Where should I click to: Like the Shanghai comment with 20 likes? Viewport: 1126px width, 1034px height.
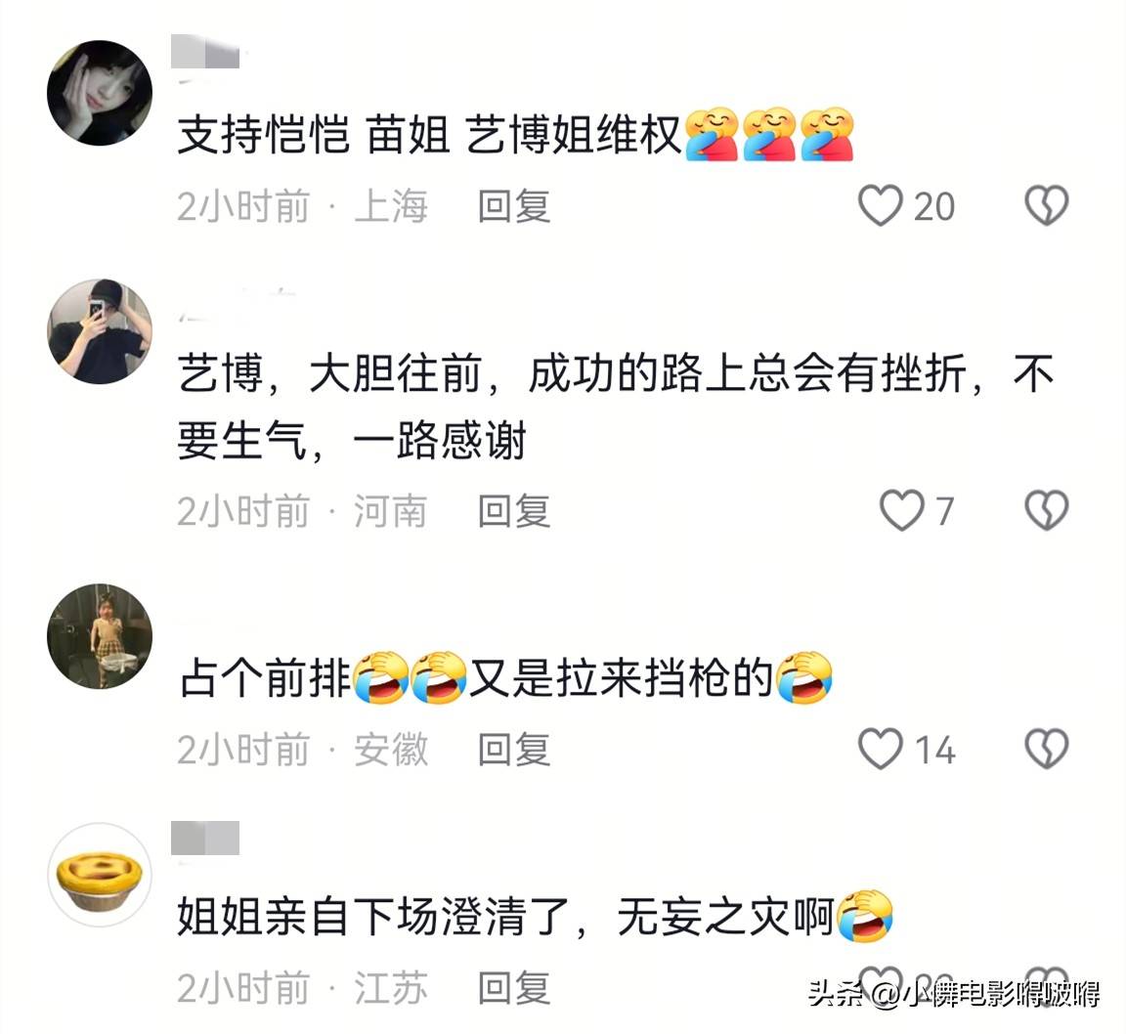point(881,205)
